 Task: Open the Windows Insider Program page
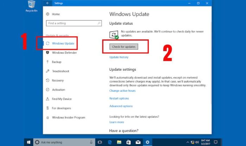click(x=69, y=117)
